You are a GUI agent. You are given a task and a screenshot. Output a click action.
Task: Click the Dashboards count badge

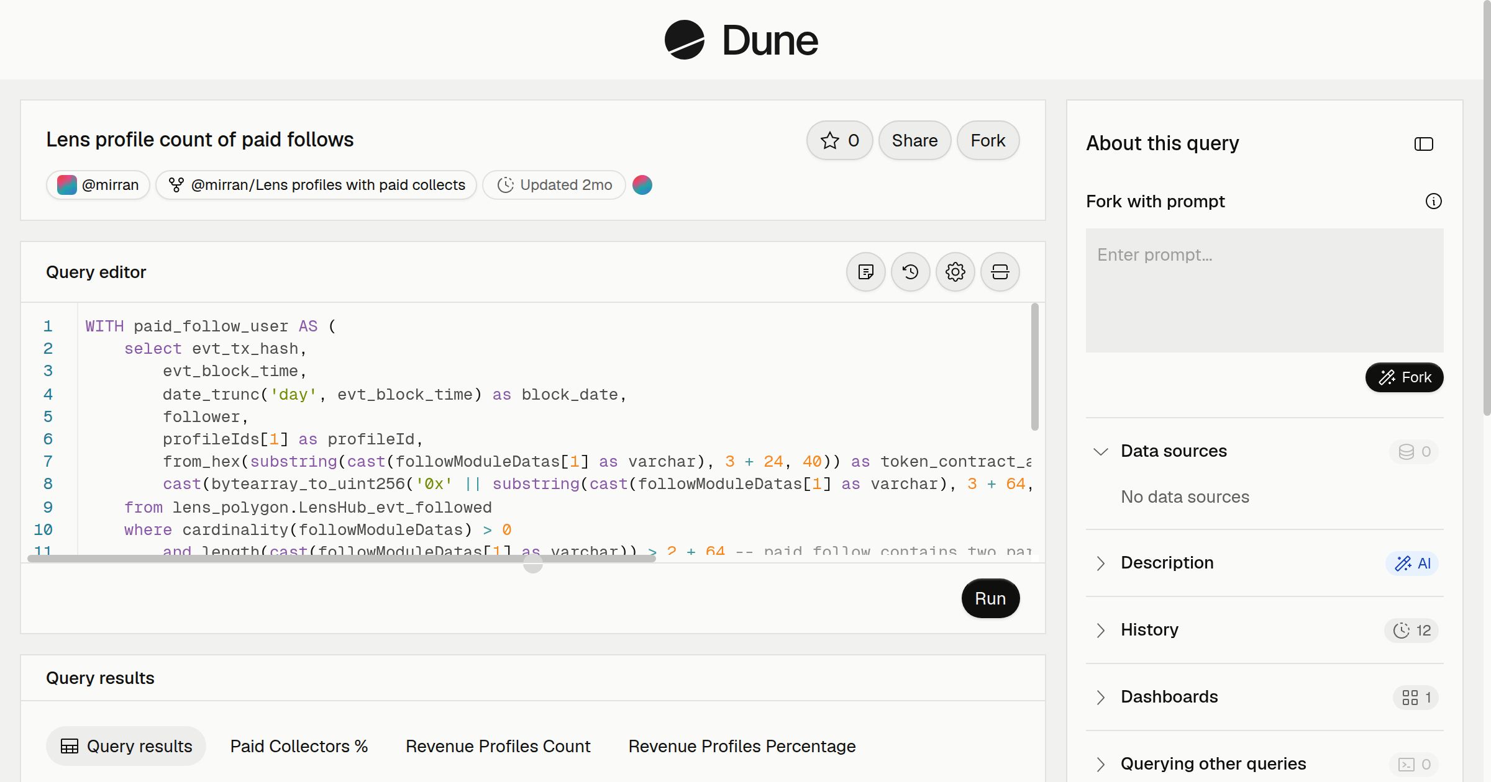tap(1416, 697)
